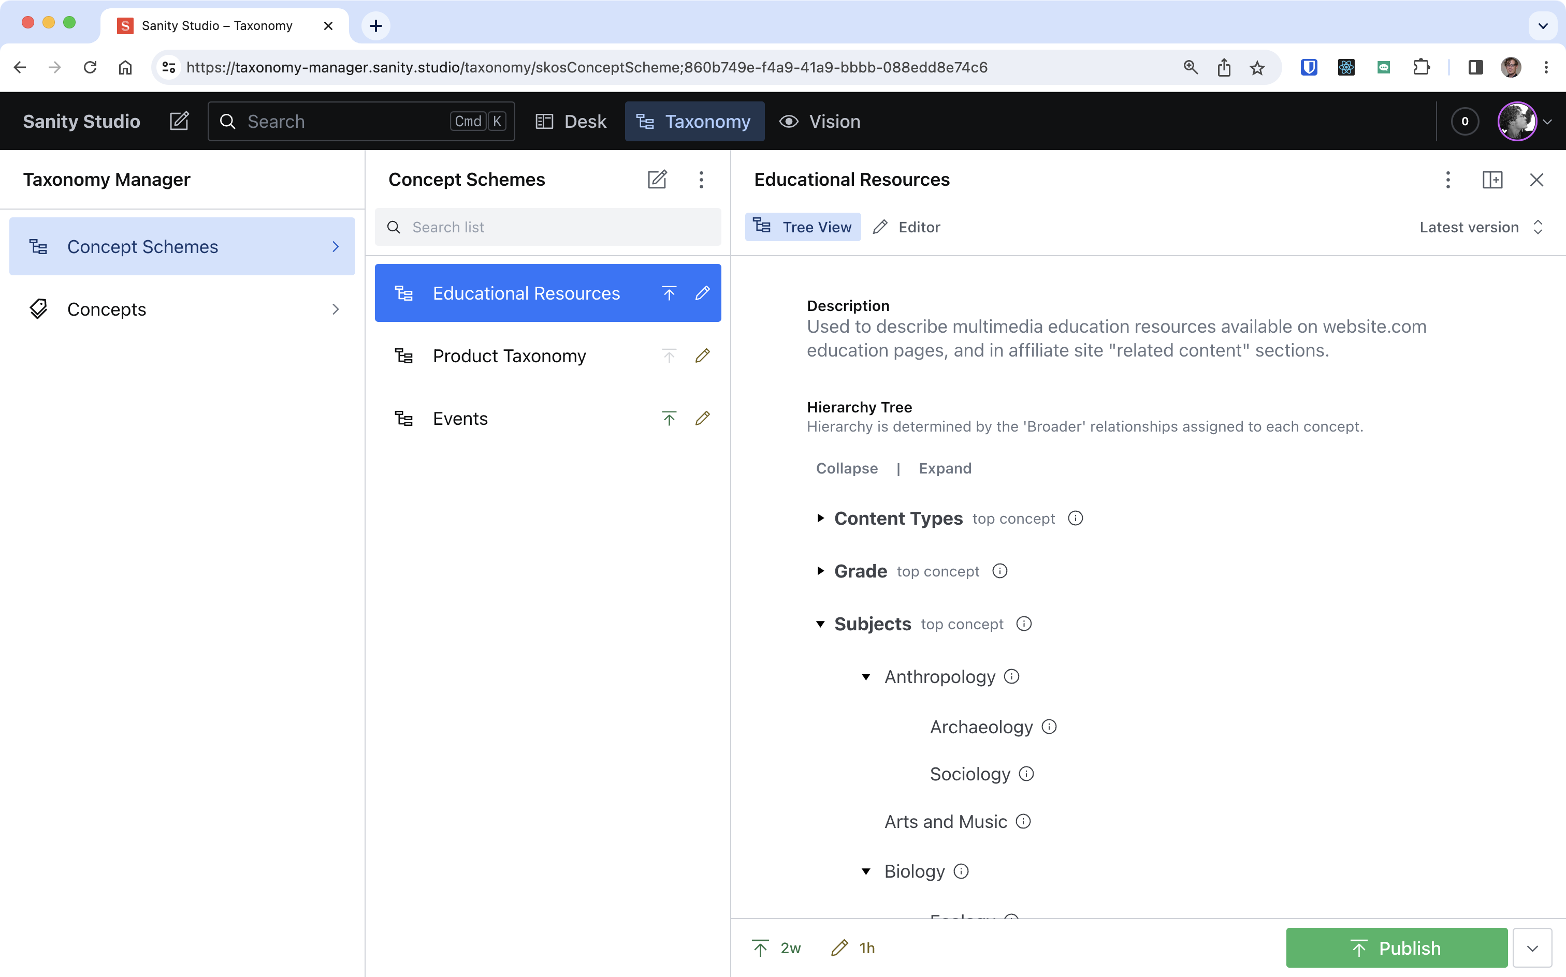Click the split pane icon

pos(1492,180)
